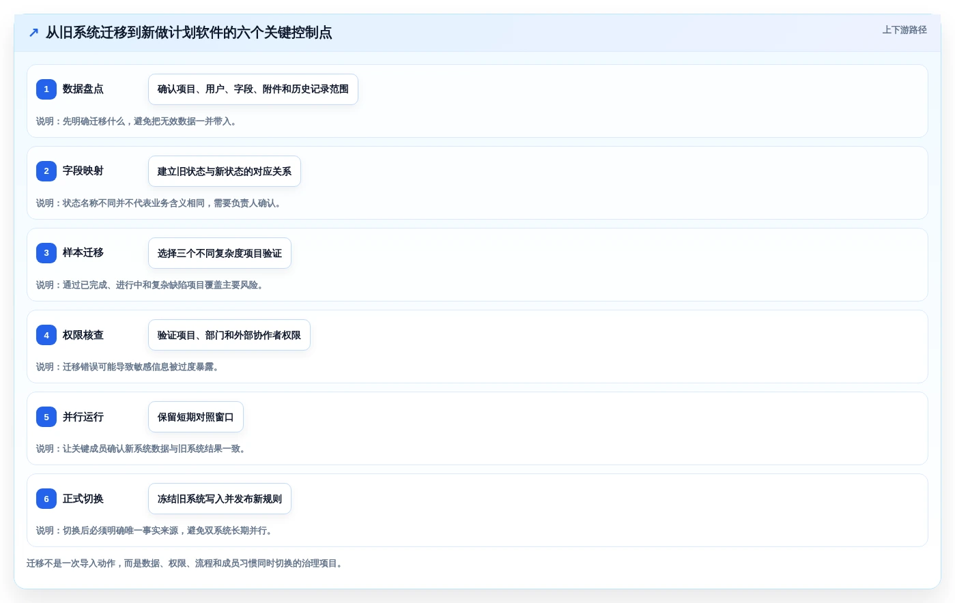The image size is (955, 603).
Task: Click the note 先明确迁移什么，避免把无效数据一并带入
Action: click(137, 121)
